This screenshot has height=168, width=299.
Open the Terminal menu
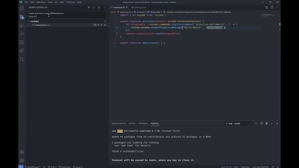(x=71, y=2)
